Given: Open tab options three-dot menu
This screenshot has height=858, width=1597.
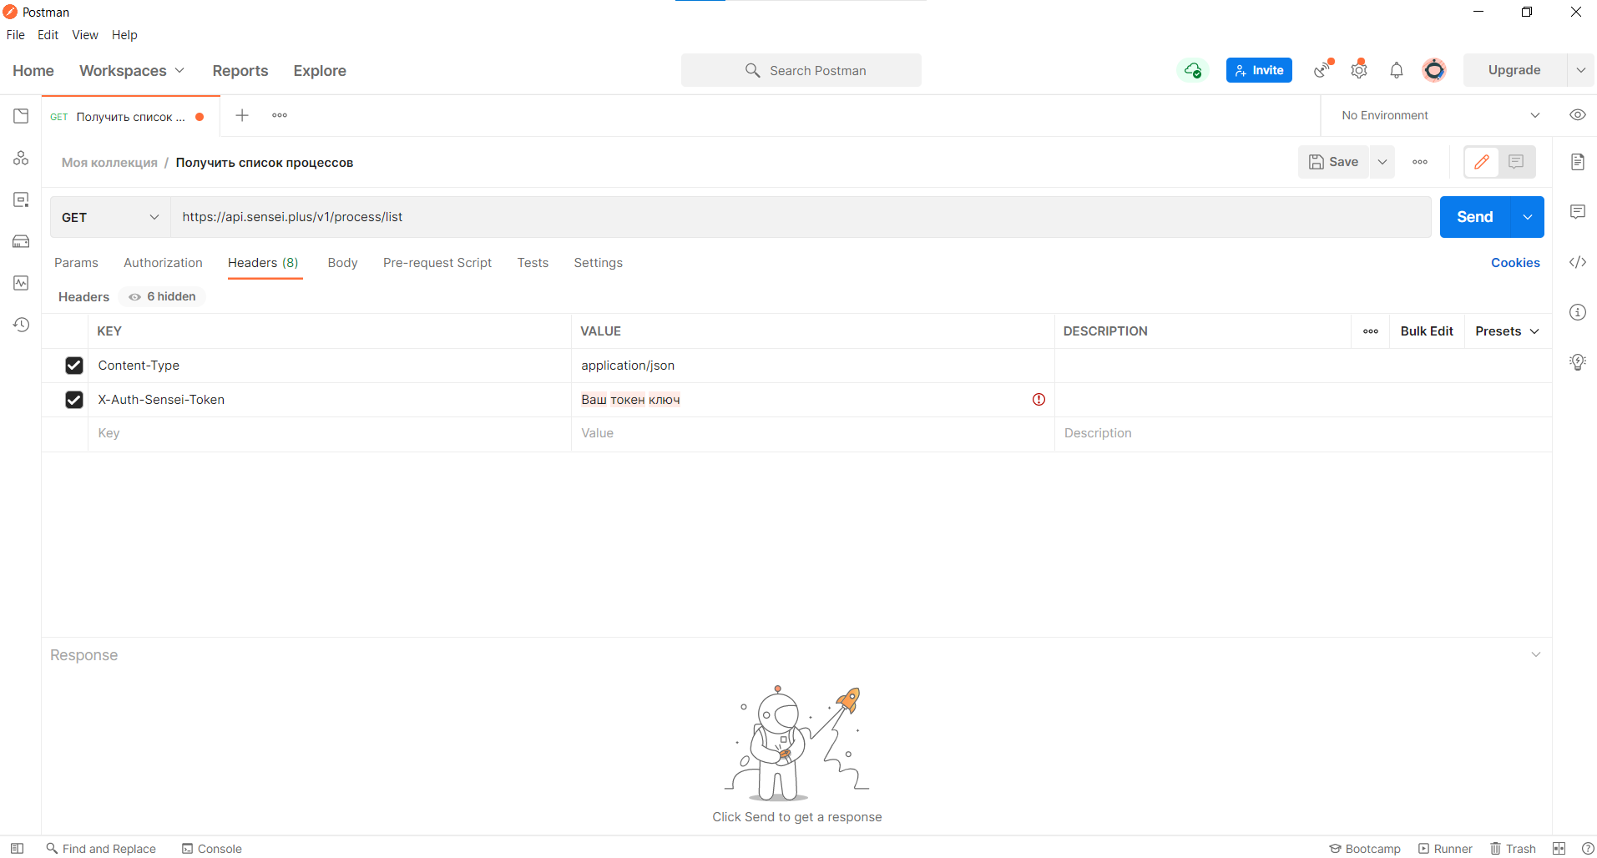Looking at the screenshot, I should point(280,115).
